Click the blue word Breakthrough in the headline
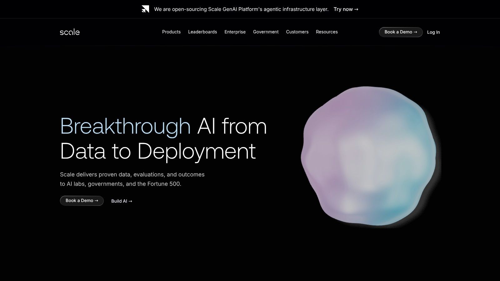 [125, 126]
